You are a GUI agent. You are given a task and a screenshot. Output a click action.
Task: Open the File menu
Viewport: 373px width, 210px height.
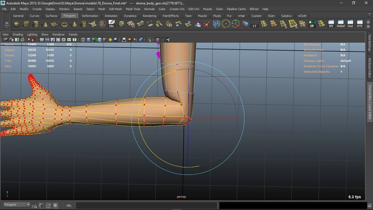[x=4, y=9]
